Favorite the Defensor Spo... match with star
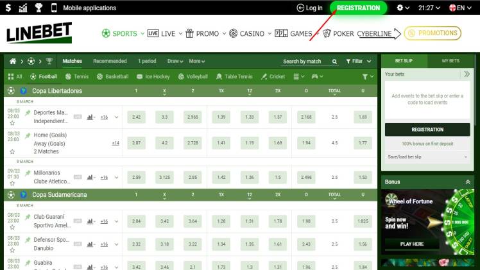The width and height of the screenshot is (480, 270). (12, 250)
